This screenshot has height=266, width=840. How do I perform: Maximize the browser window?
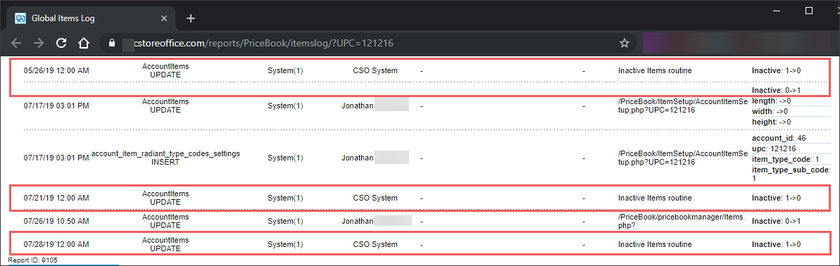click(x=809, y=10)
